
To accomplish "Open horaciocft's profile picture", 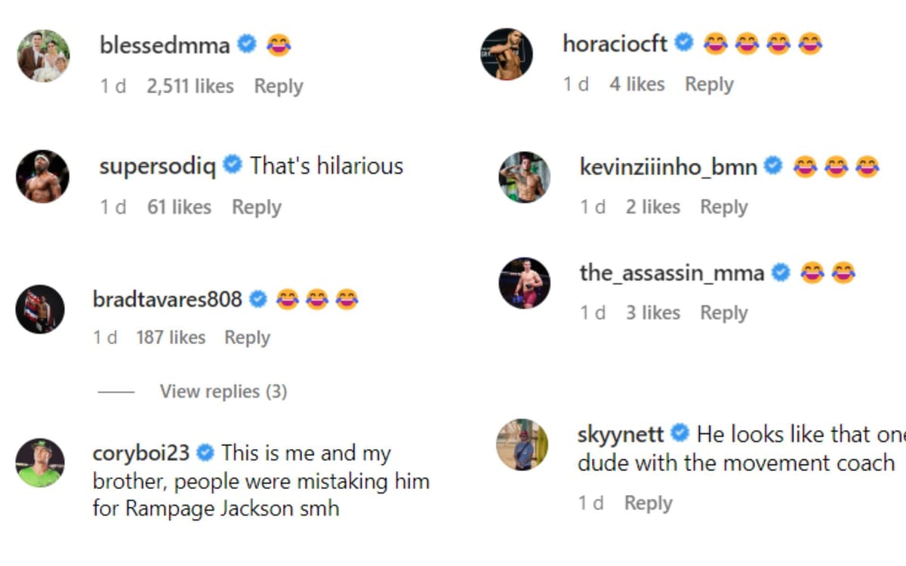I will [507, 54].
